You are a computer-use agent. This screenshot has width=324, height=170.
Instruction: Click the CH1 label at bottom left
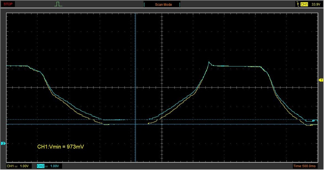10,166
